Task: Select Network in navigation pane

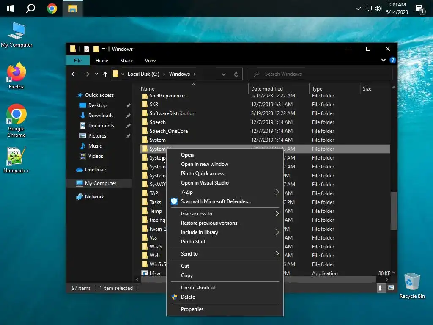Action: pos(94,197)
